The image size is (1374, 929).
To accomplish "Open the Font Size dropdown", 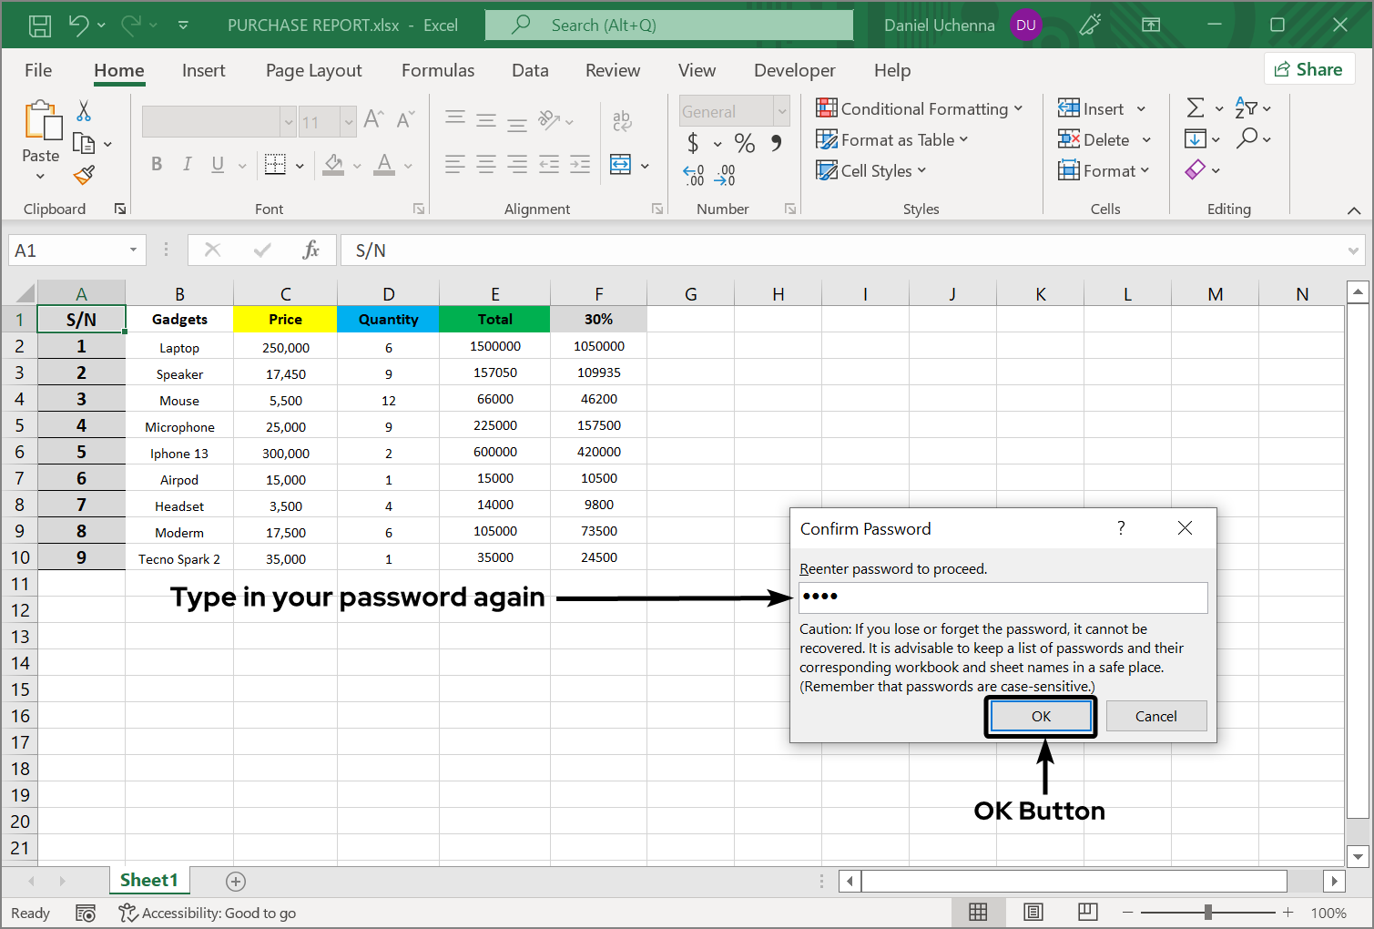I will pyautogui.click(x=348, y=121).
